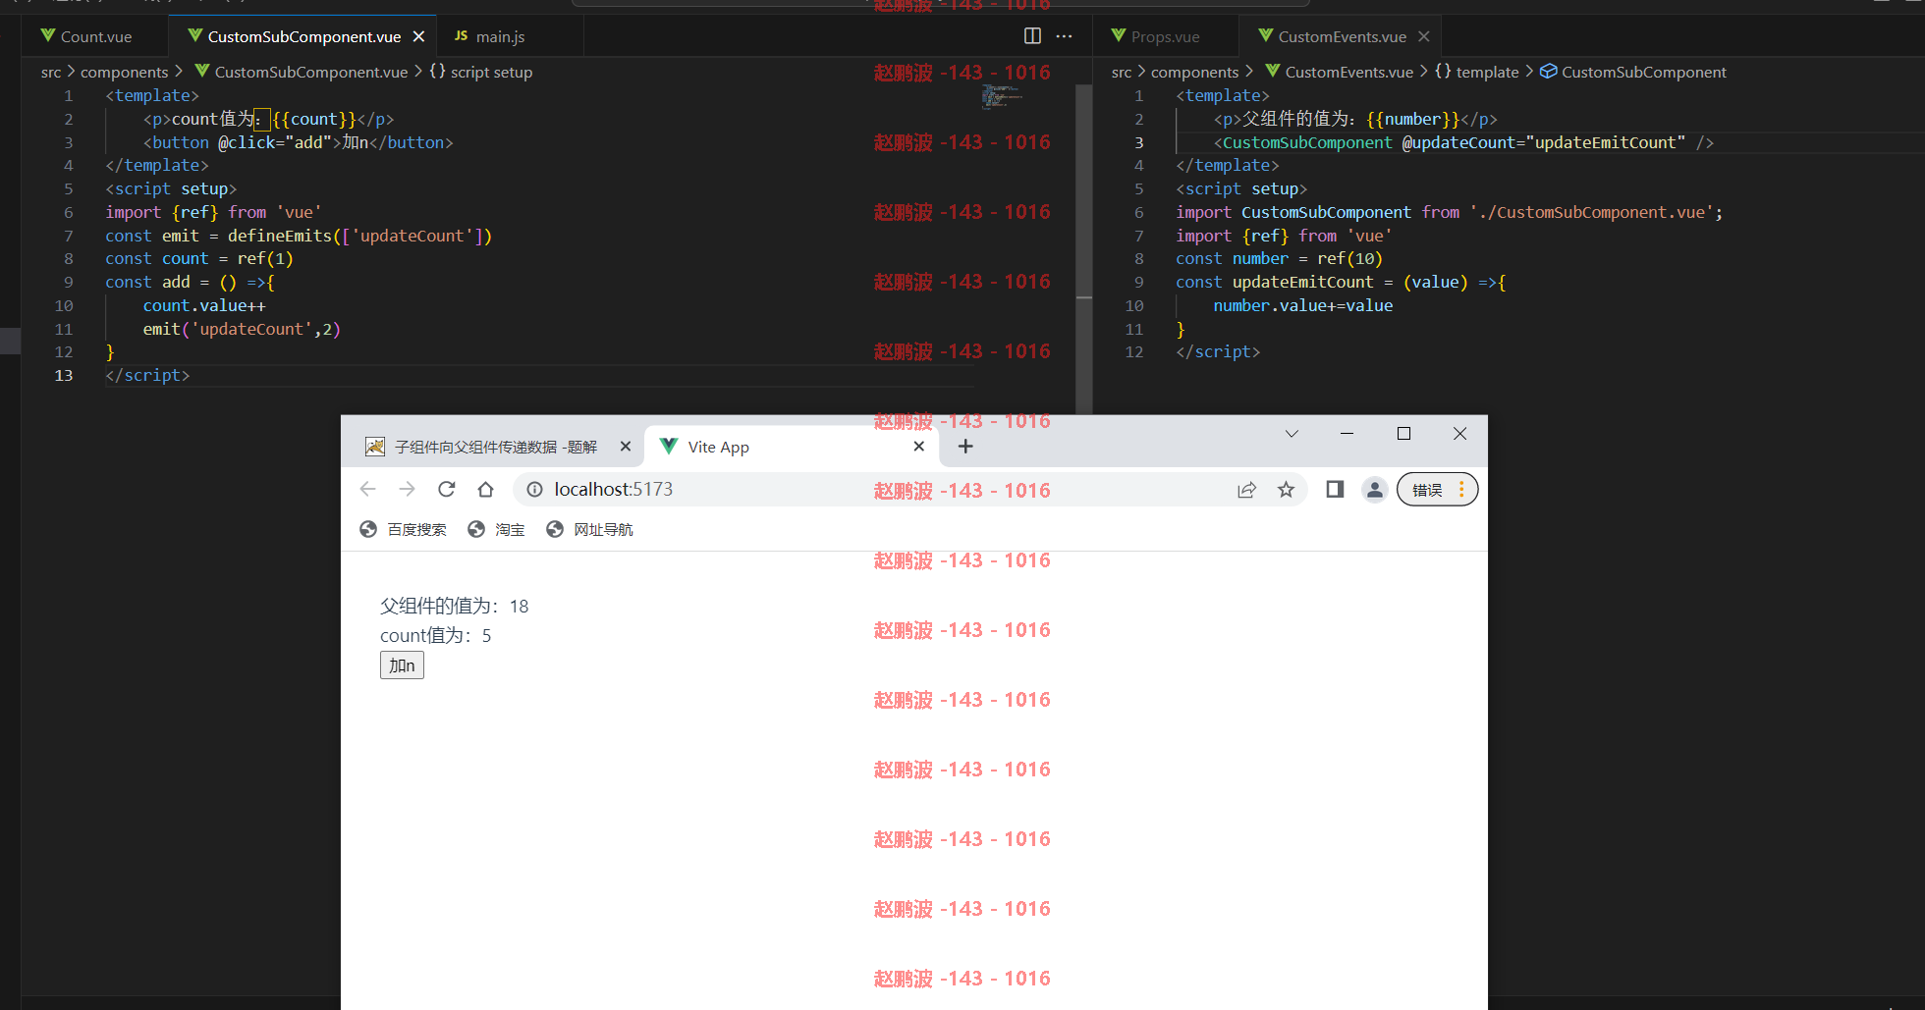Click 'updateEmitCount' on line 9 in right editor
The height and width of the screenshot is (1010, 1925).
pos(1302,282)
